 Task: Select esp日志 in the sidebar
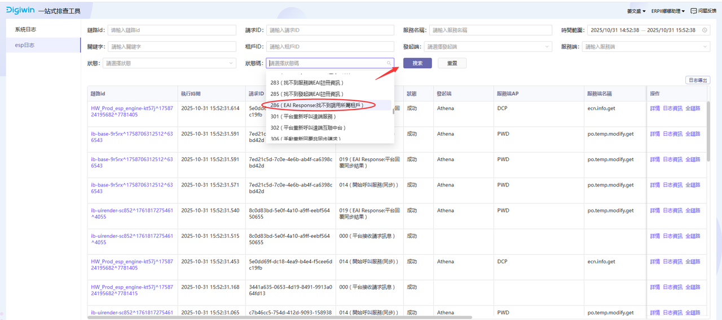click(x=25, y=45)
